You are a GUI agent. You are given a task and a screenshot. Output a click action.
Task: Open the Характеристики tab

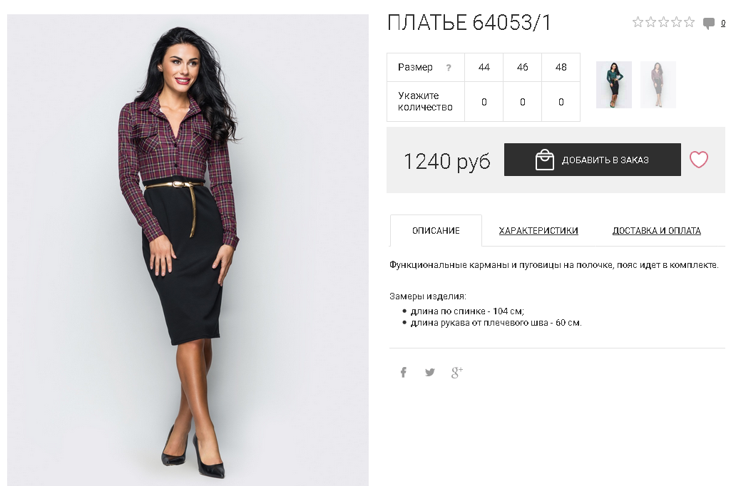(538, 231)
